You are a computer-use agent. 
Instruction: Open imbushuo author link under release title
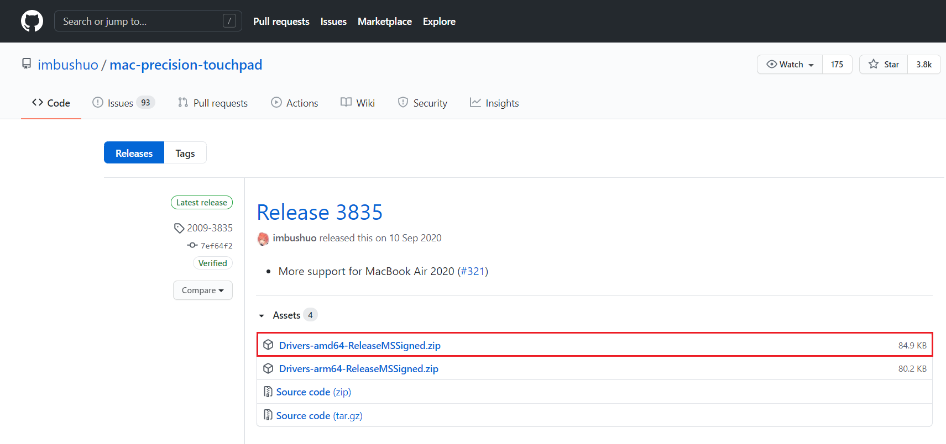(x=294, y=237)
